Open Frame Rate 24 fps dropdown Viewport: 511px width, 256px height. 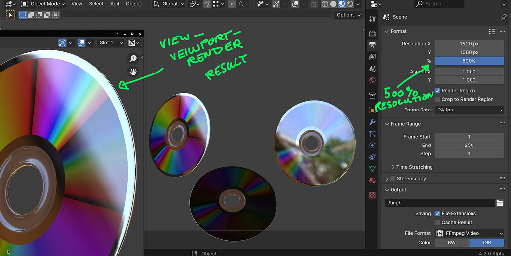point(470,110)
